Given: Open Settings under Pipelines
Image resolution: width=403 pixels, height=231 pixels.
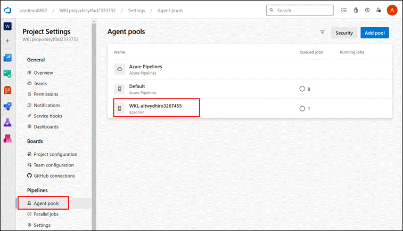Looking at the screenshot, I should [x=39, y=225].
